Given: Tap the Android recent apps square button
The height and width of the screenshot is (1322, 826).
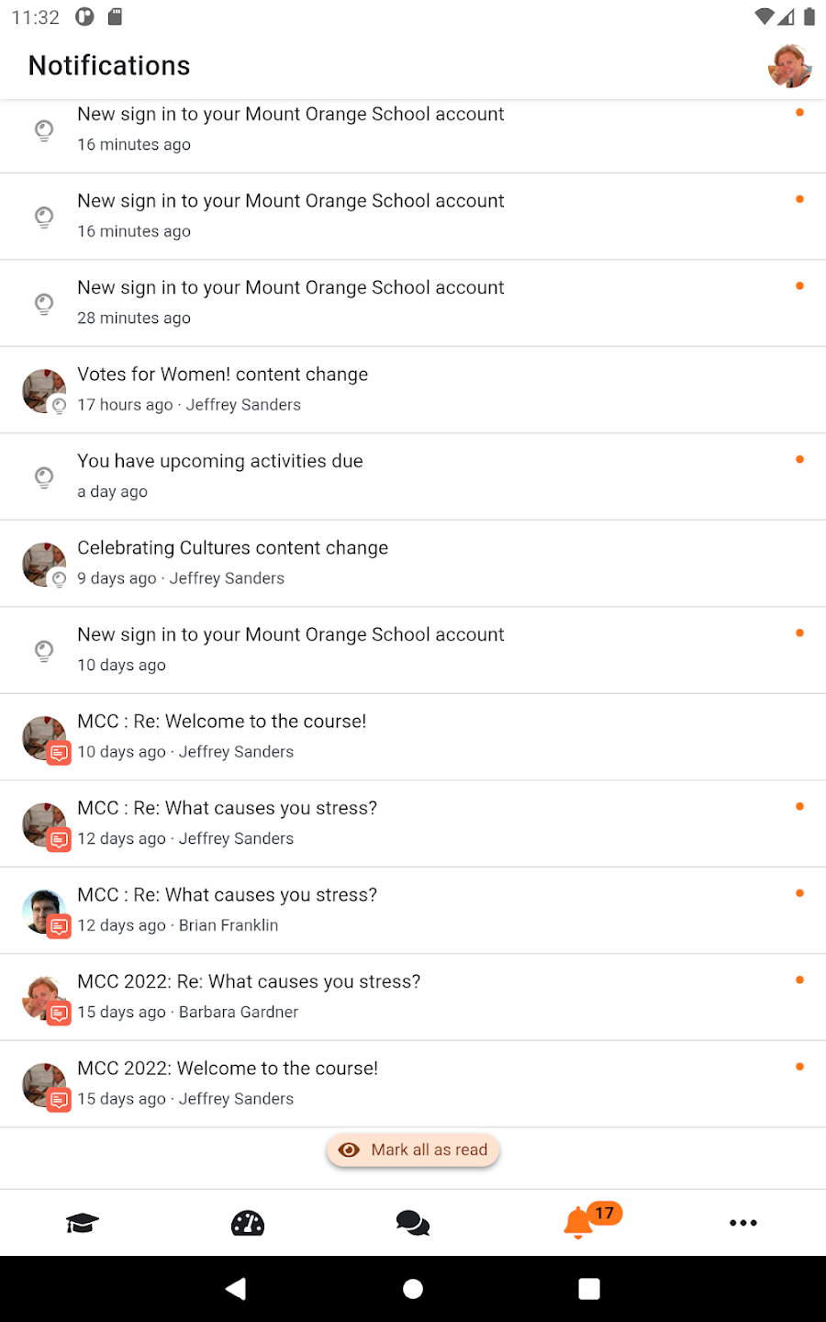Looking at the screenshot, I should click(x=589, y=1289).
